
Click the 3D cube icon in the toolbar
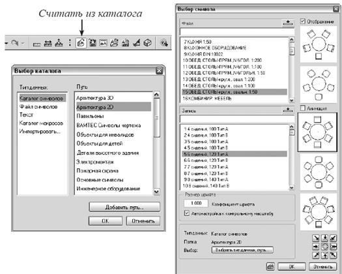point(148,42)
